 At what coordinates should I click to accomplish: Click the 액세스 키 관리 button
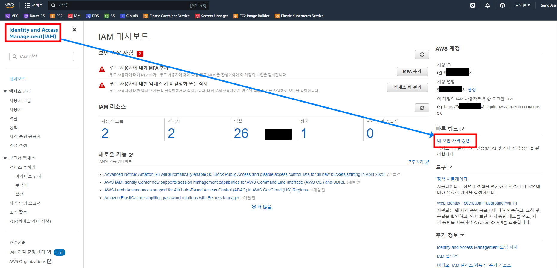coord(408,87)
